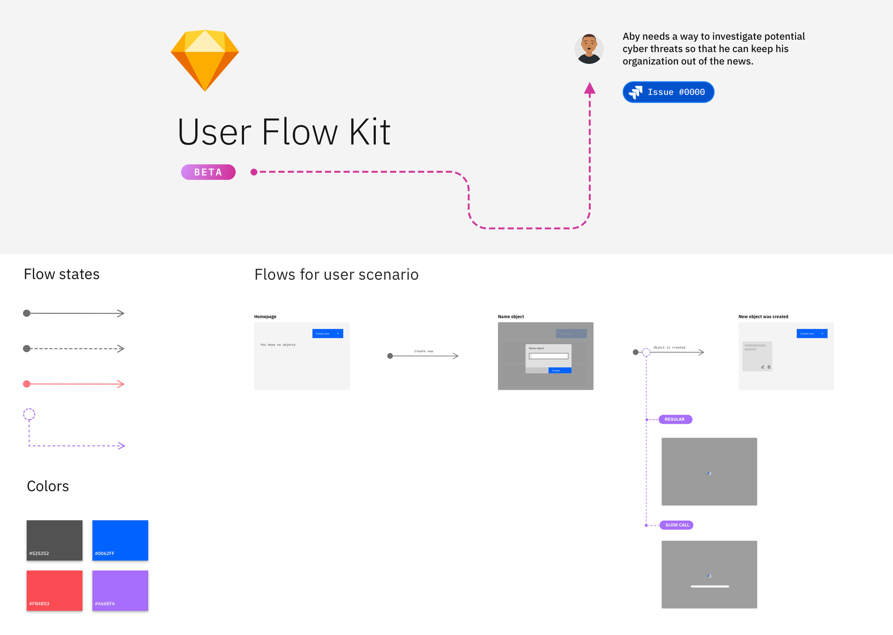Click Create new button in Homepage screen

coord(327,334)
